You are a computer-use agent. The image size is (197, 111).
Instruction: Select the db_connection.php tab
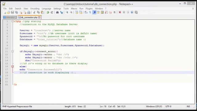click(30, 17)
